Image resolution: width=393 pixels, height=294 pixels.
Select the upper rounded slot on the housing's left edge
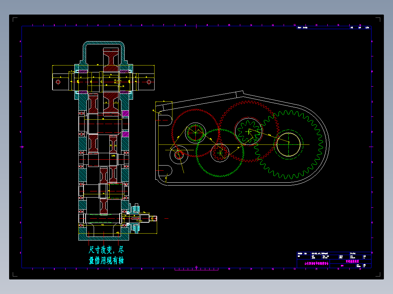click(x=165, y=120)
